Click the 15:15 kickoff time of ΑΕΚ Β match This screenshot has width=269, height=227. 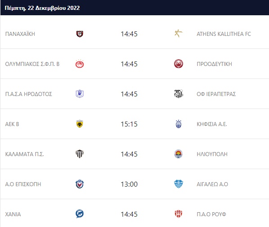129,124
